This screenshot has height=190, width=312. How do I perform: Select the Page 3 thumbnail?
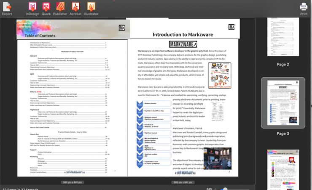pos(282,102)
